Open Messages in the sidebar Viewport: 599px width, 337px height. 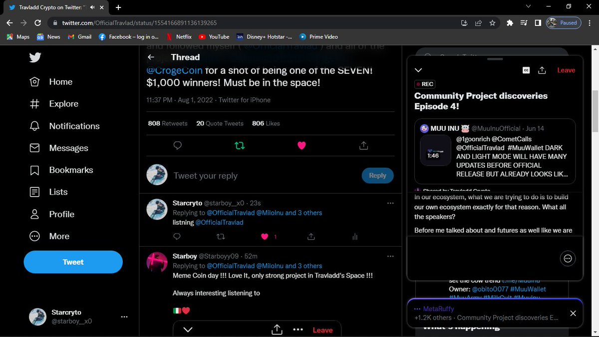point(59,148)
